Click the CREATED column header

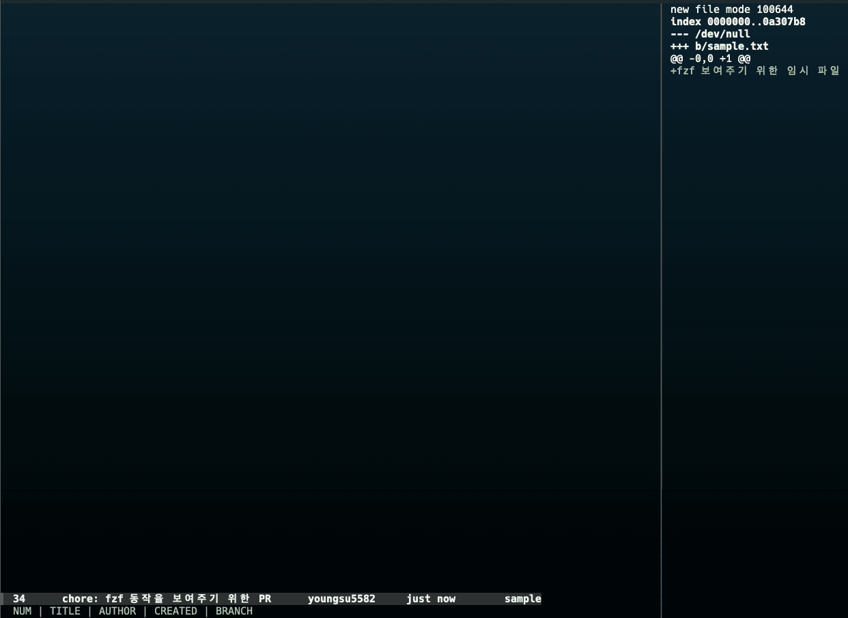175,611
